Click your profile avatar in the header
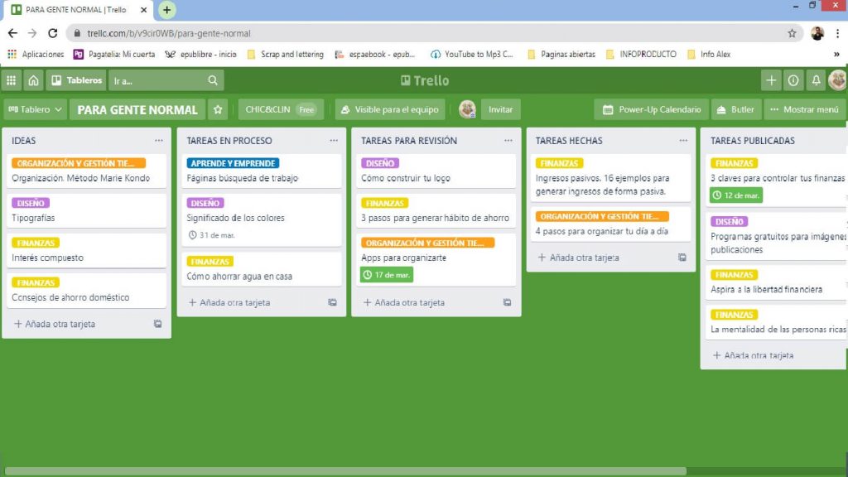848x477 pixels. (836, 79)
